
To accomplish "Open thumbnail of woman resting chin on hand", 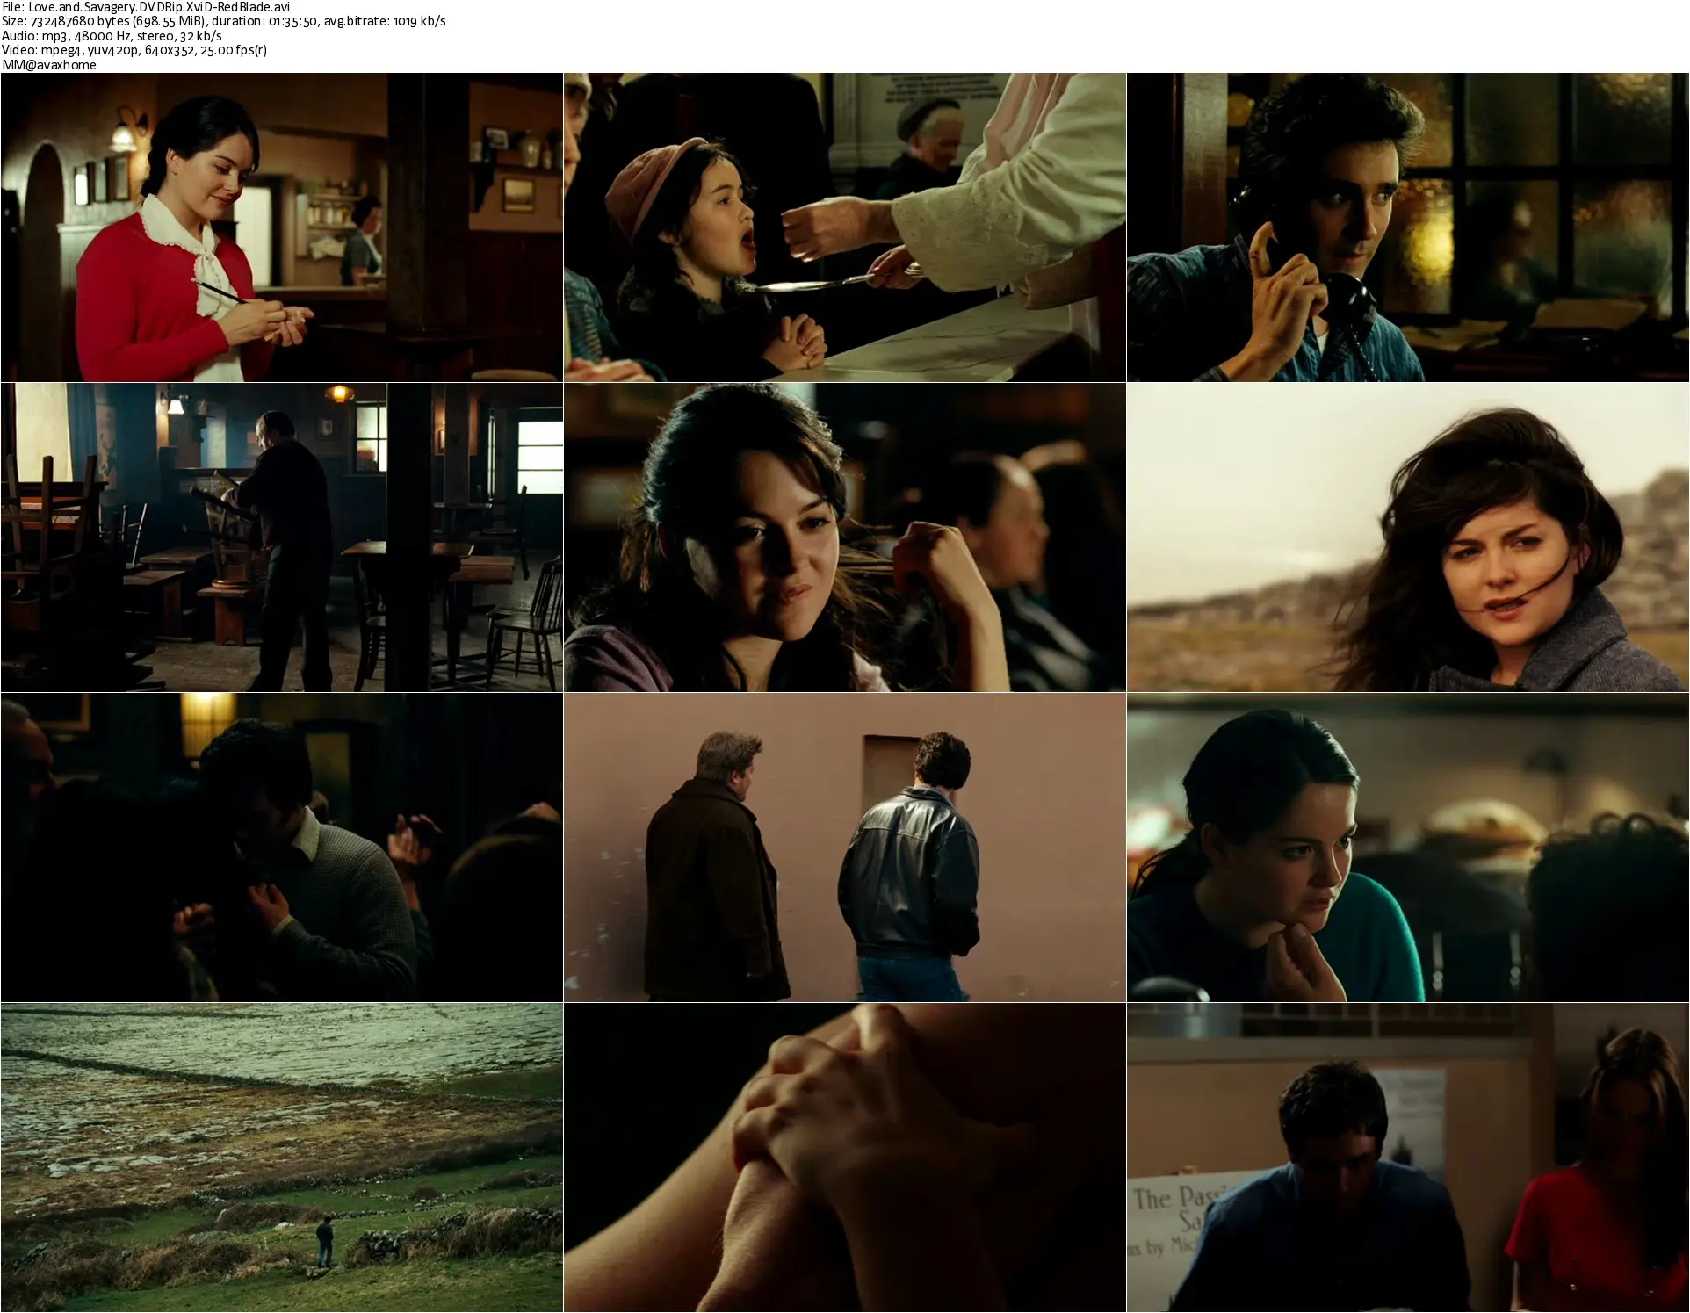I will 1408,848.
